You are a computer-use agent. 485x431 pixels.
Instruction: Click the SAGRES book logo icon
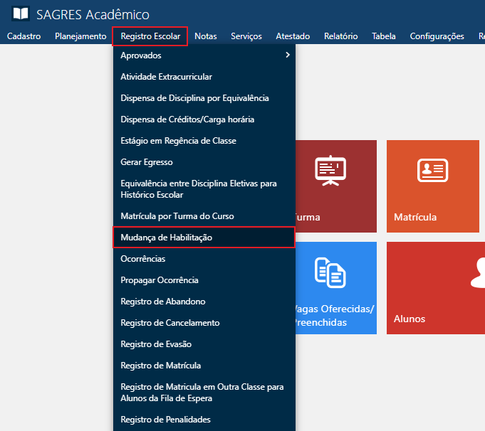[x=21, y=14]
